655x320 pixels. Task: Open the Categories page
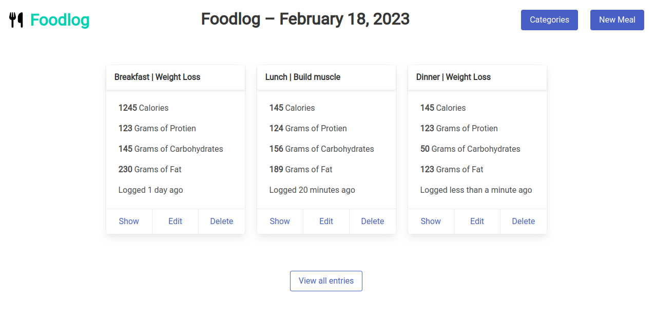tap(549, 19)
